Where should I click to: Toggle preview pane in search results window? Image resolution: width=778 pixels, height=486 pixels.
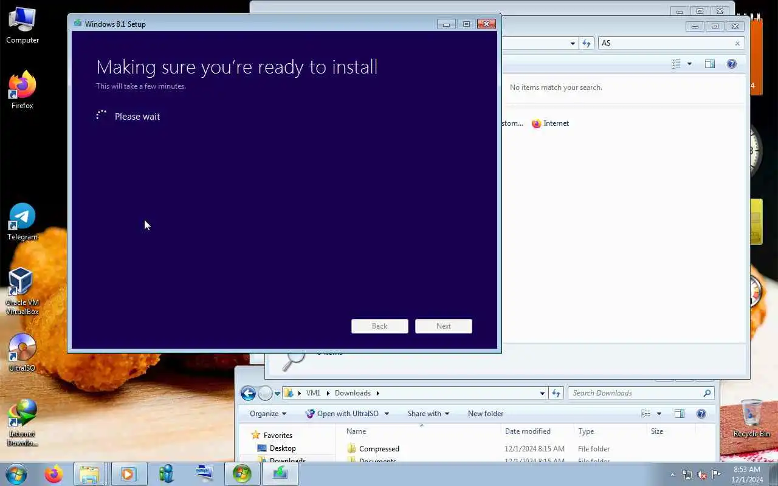(x=709, y=64)
